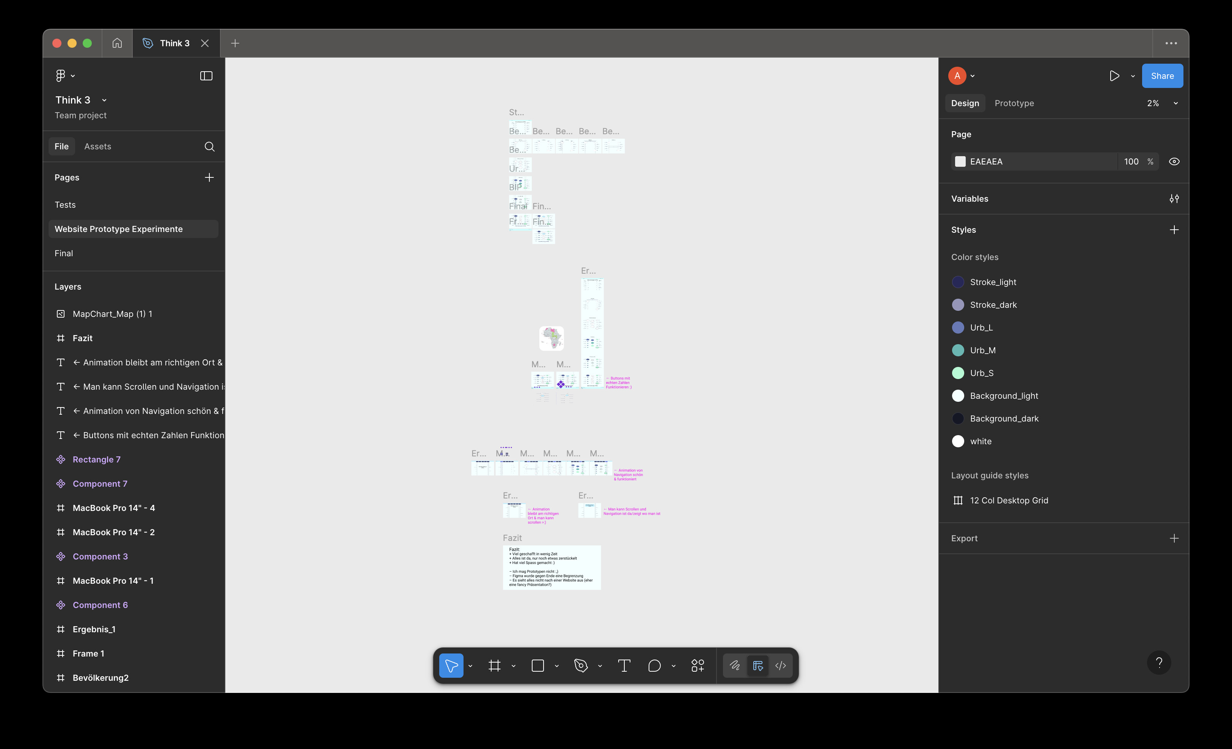The width and height of the screenshot is (1232, 749).
Task: Switch to the Assets tab
Action: (x=97, y=146)
